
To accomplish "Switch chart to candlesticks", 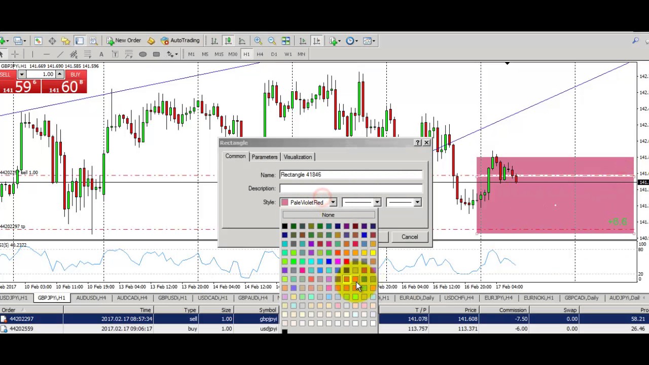I will pyautogui.click(x=228, y=41).
